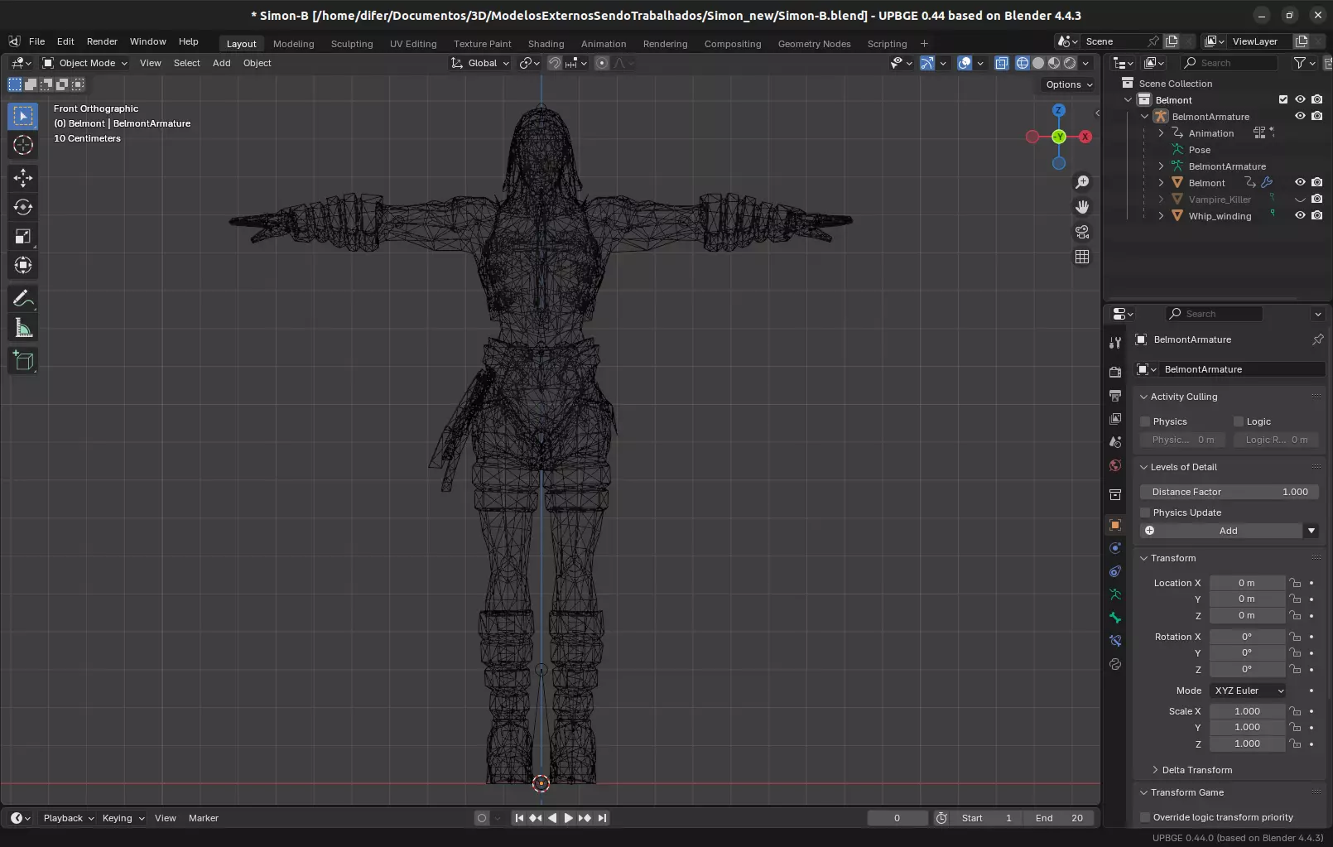Open the Armature Data properties tab

click(1115, 594)
